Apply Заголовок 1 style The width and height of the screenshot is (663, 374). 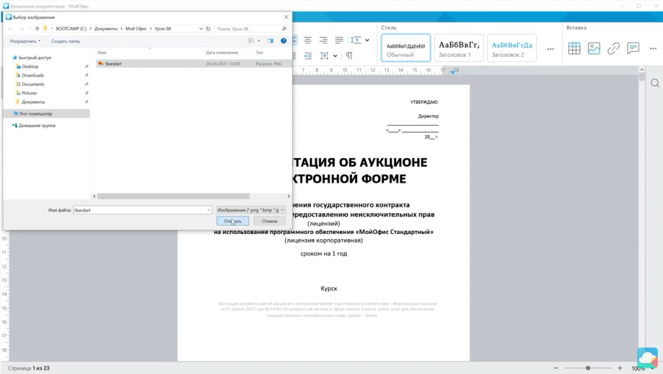[x=459, y=48]
